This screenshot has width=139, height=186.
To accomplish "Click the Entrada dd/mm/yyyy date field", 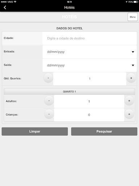I will click(90, 52).
